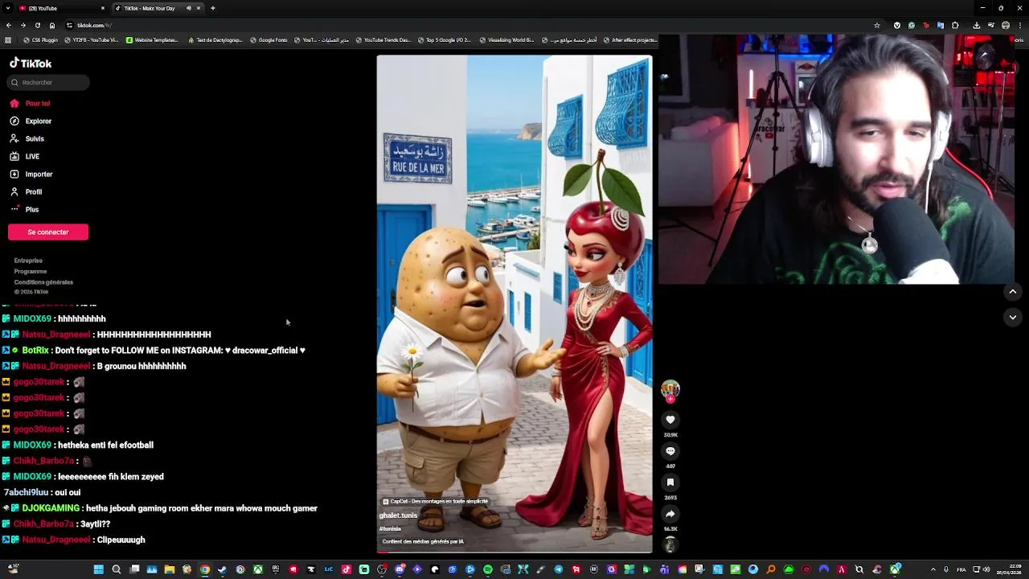Show hidden system tray icons

click(933, 569)
